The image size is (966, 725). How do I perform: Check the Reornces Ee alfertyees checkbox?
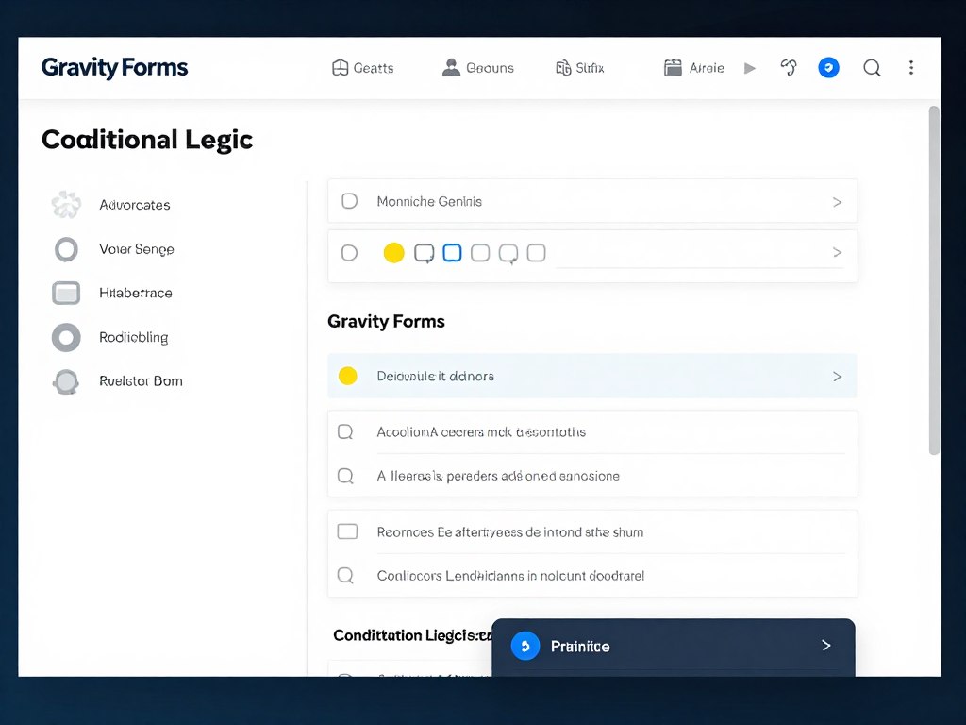tap(347, 531)
